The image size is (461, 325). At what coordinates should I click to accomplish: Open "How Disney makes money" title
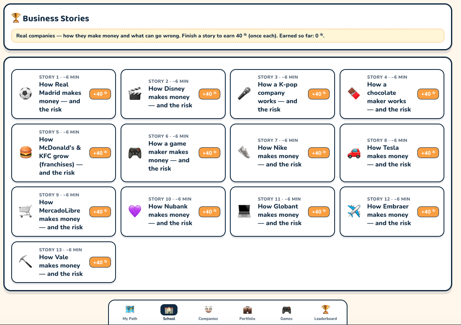pyautogui.click(x=170, y=97)
